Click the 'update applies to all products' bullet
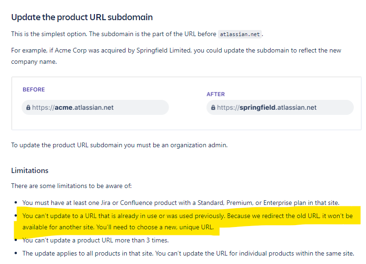 188,253
